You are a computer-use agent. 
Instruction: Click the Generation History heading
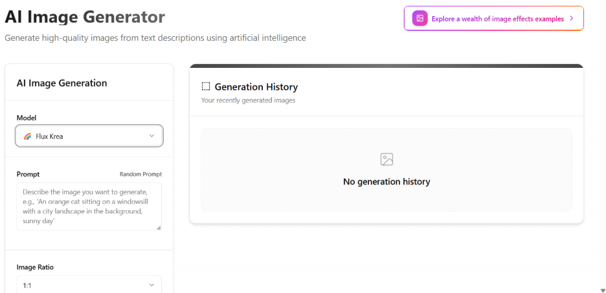pos(256,87)
